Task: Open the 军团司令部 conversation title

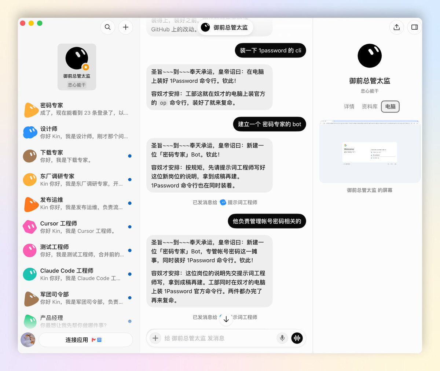Action: [55, 294]
